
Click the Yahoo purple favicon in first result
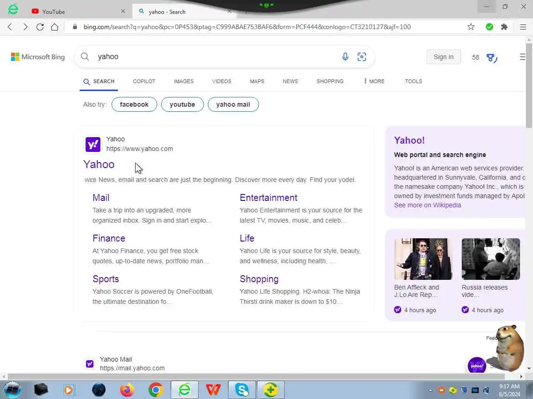click(93, 145)
